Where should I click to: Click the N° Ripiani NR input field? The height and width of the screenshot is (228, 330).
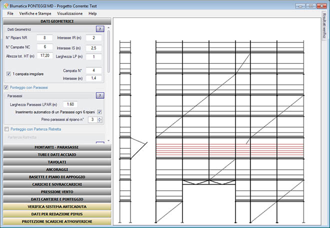[44, 38]
